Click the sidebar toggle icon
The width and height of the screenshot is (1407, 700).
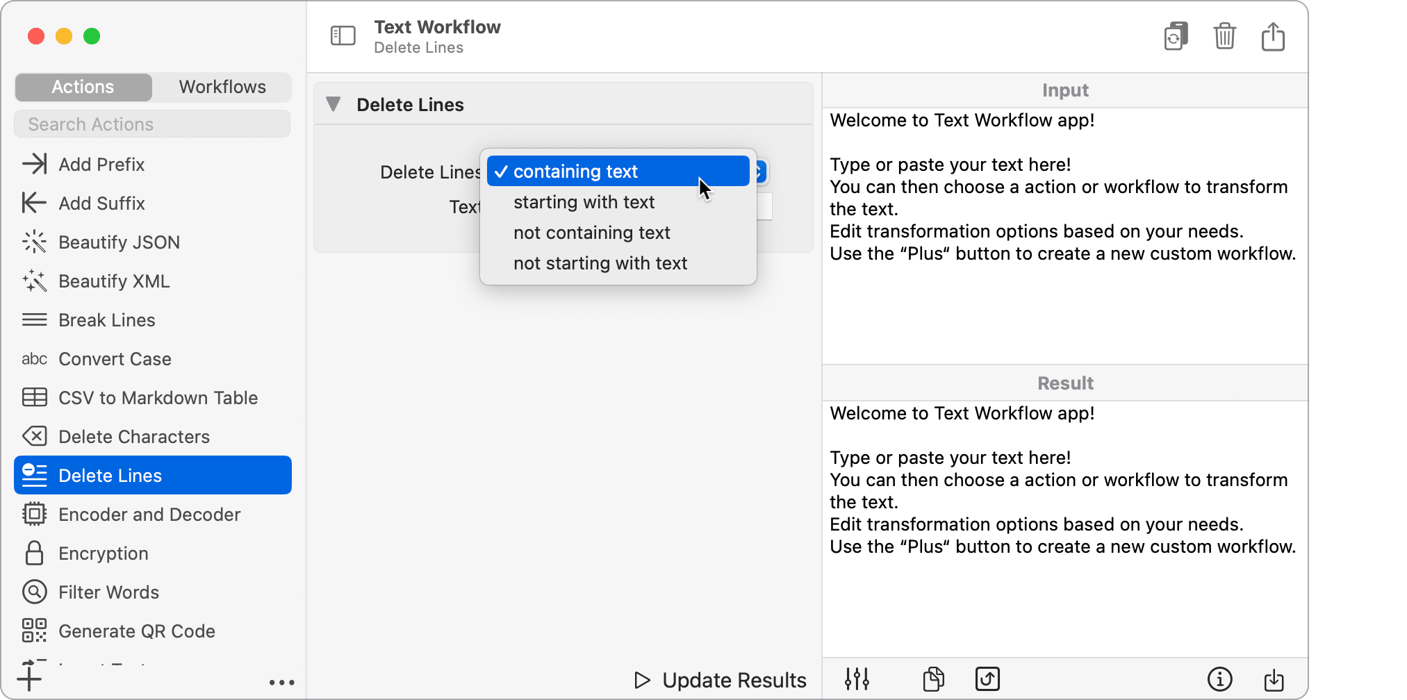click(x=343, y=35)
